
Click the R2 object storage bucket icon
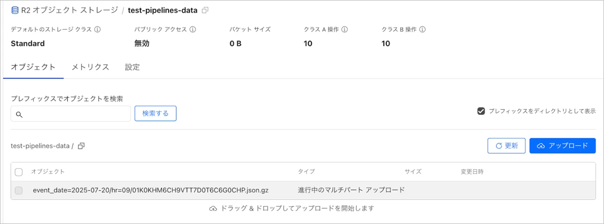(15, 10)
